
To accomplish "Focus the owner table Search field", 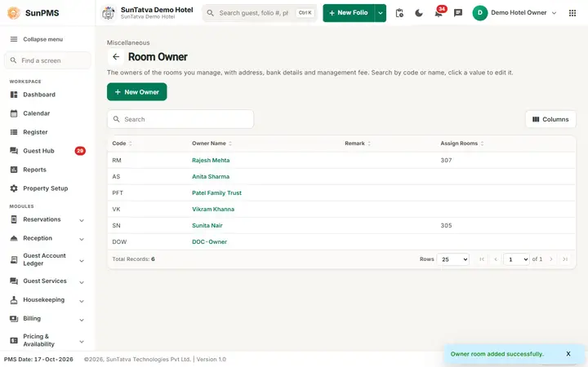I will tap(180, 119).
